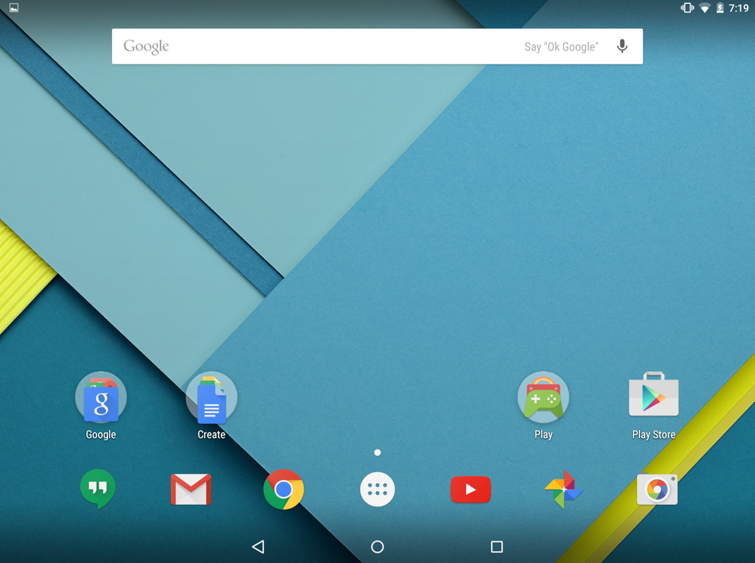
Task: Open the Create folder with Docs
Action: click(x=211, y=397)
